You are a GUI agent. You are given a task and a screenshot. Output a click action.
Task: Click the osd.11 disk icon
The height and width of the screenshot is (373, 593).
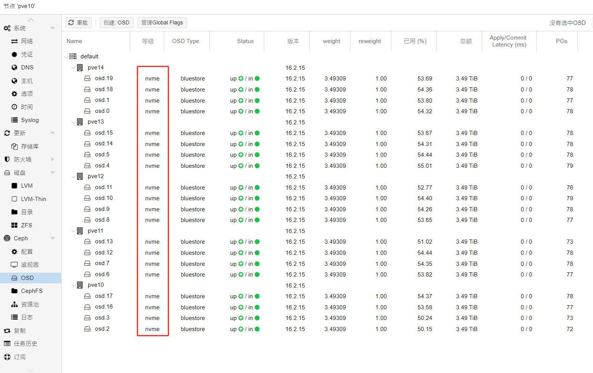87,187
